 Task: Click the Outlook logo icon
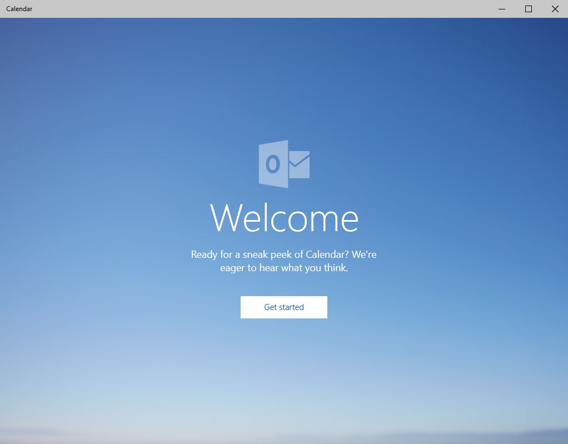pyautogui.click(x=284, y=164)
